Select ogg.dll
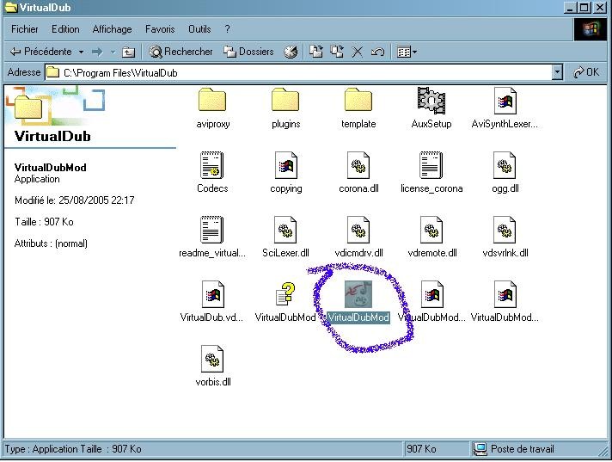This screenshot has height=462, width=612. click(x=505, y=173)
